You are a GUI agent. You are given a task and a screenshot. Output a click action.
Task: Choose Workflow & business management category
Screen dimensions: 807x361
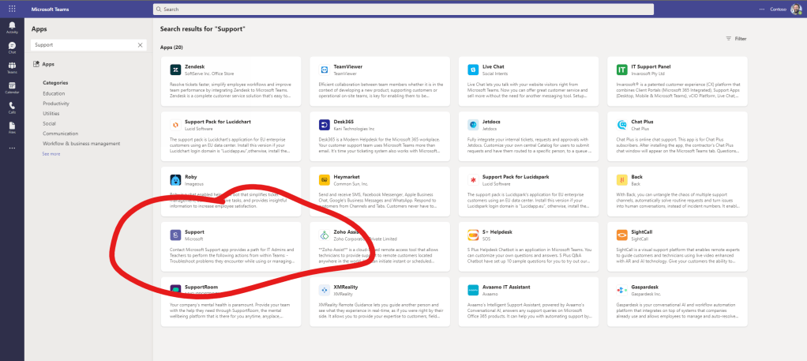81,144
